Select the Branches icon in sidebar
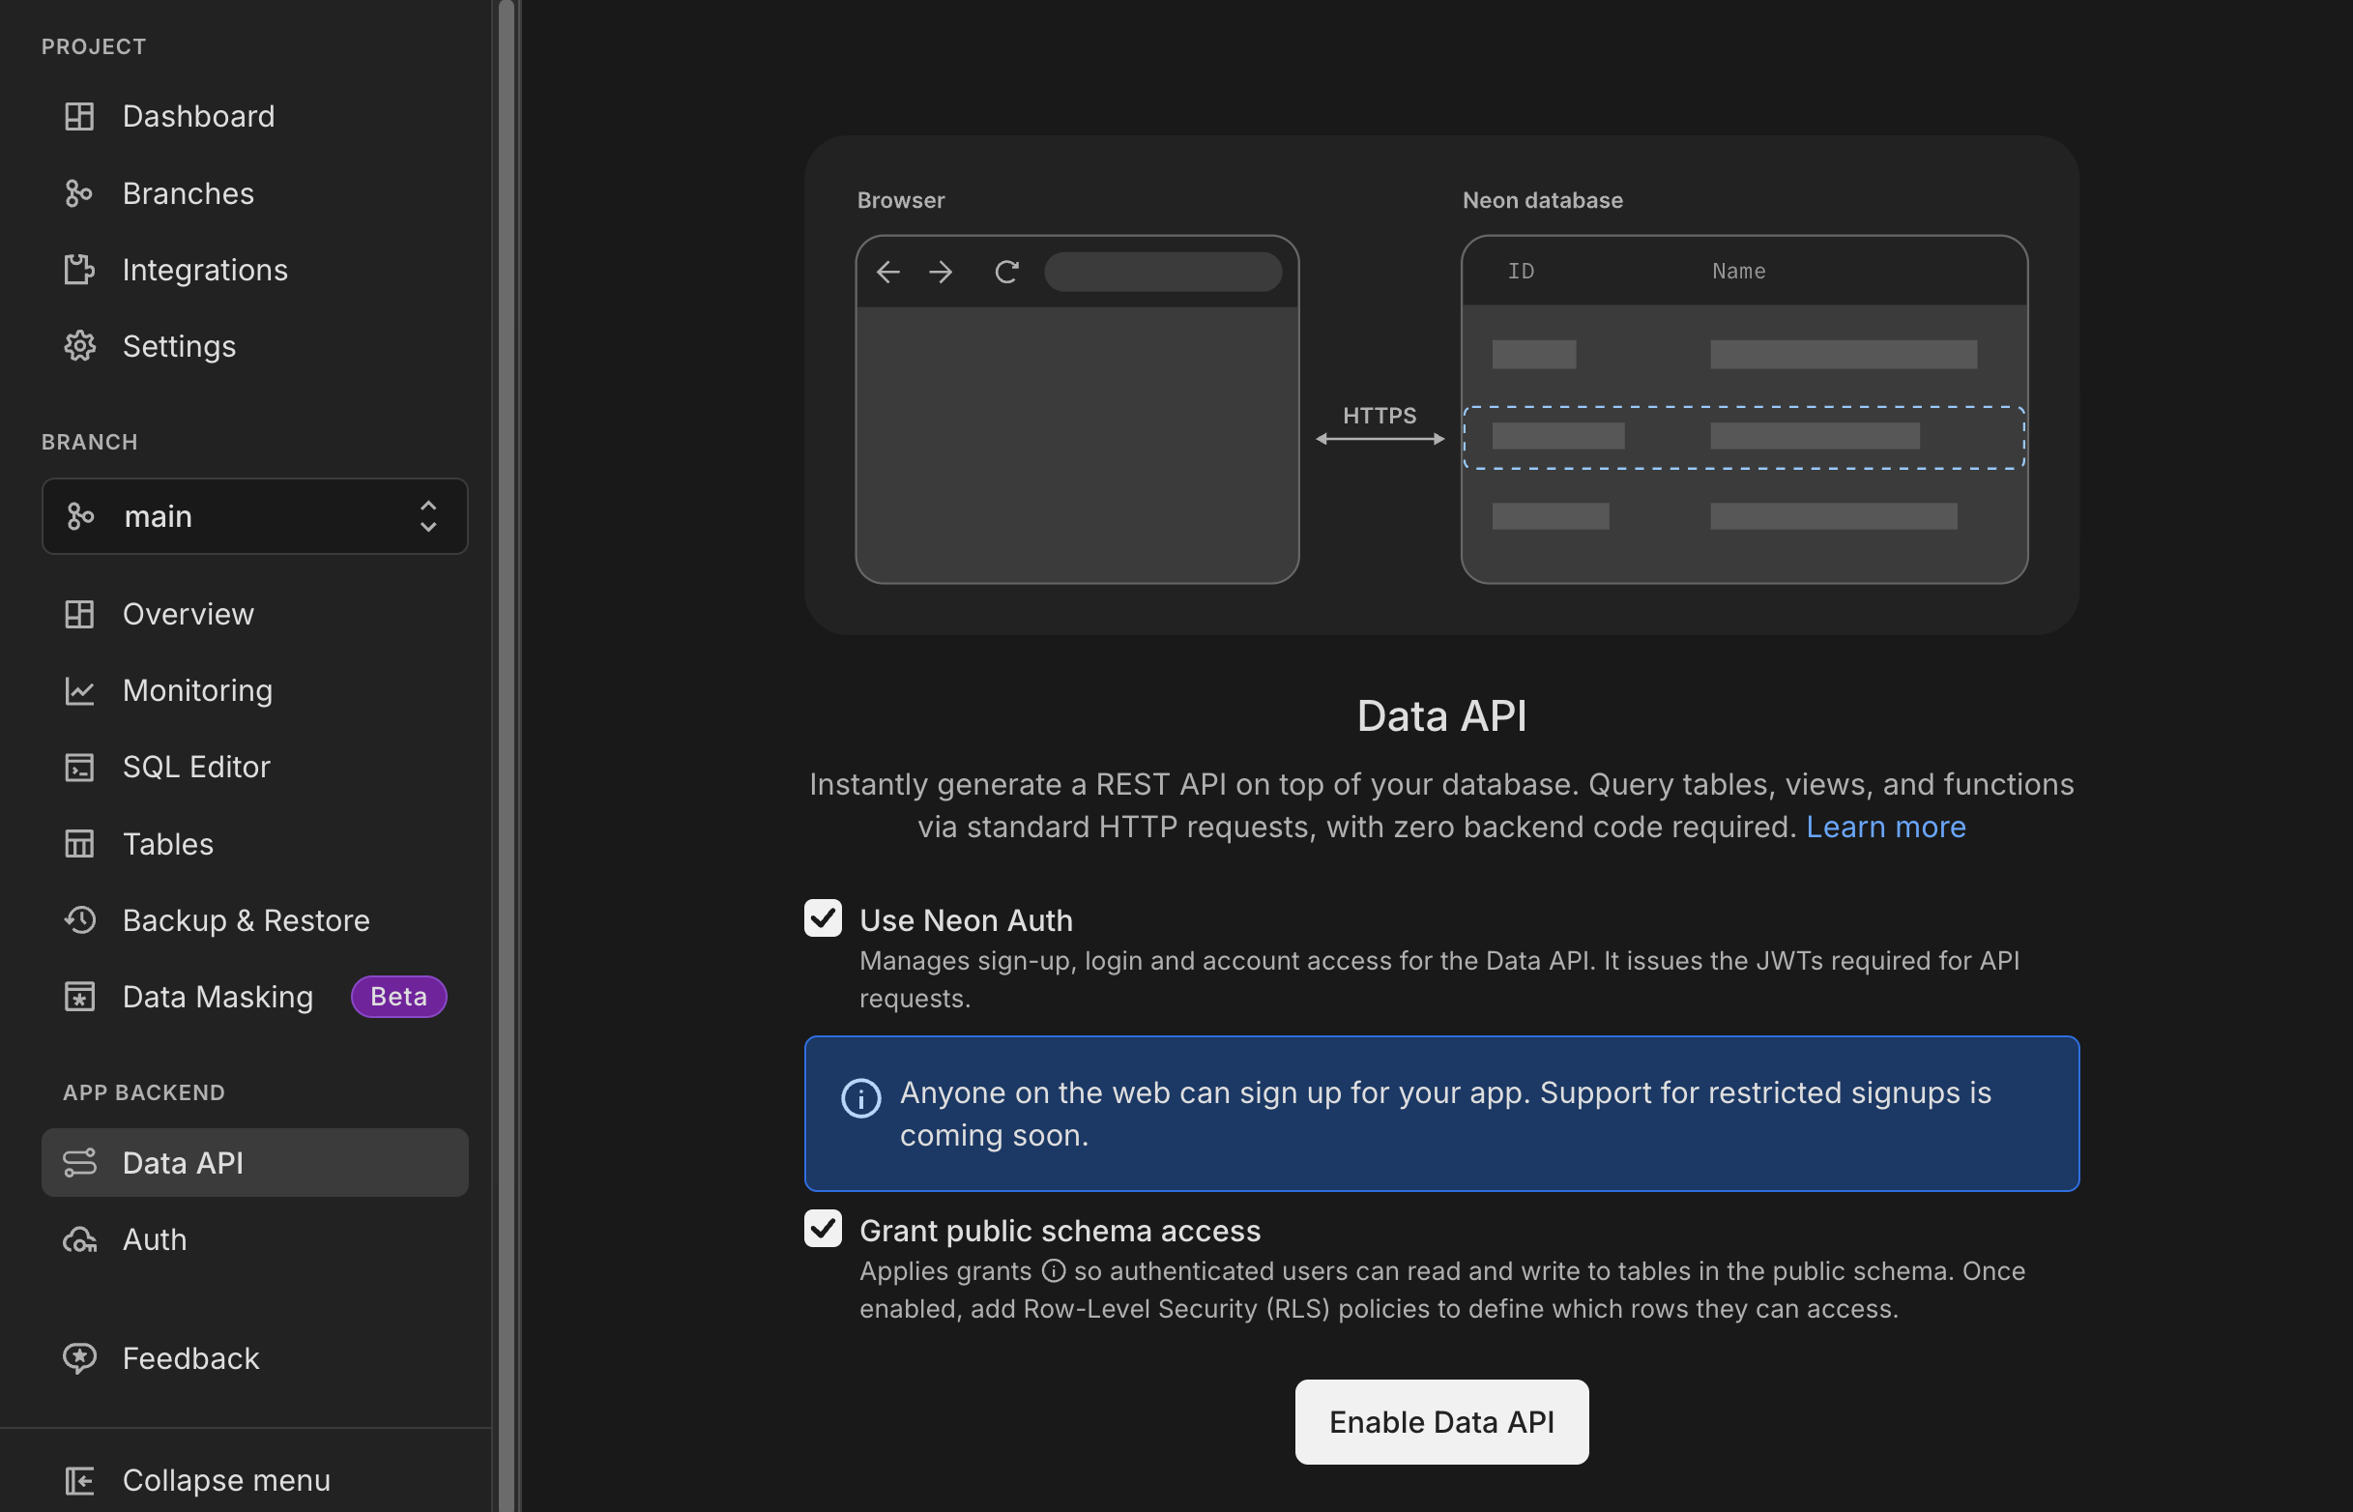The image size is (2353, 1512). [x=78, y=192]
